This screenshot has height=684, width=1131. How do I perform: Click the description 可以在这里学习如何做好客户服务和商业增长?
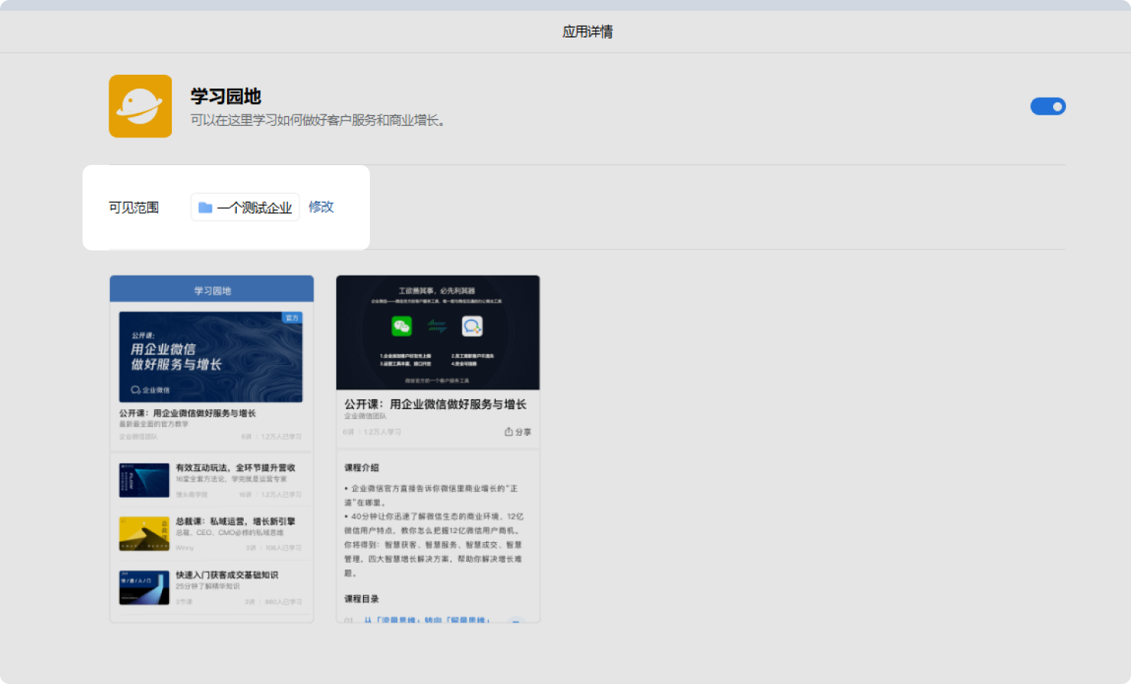318,121
